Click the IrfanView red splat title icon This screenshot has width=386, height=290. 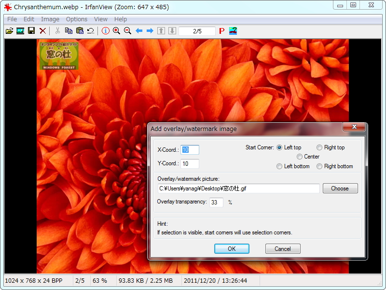tap(8, 7)
